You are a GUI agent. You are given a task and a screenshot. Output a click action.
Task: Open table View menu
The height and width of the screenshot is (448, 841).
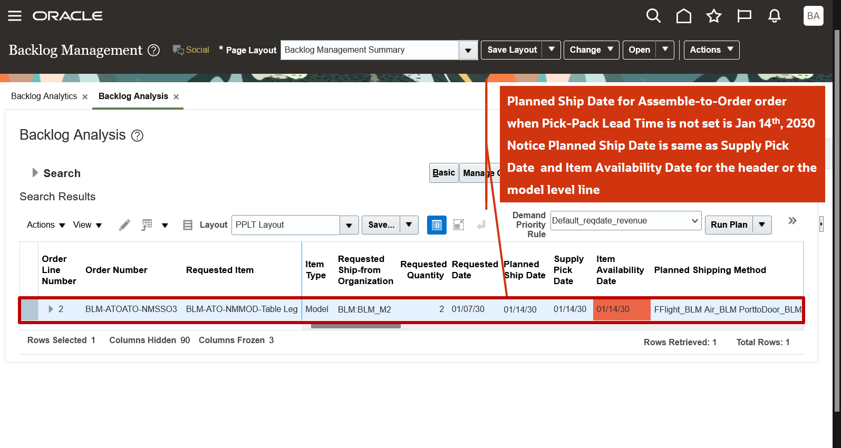coord(87,225)
